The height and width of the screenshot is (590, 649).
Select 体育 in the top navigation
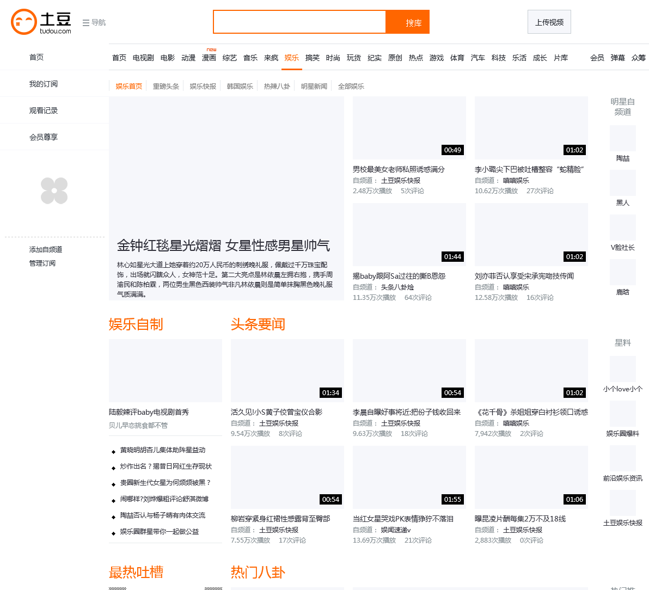[x=457, y=58]
